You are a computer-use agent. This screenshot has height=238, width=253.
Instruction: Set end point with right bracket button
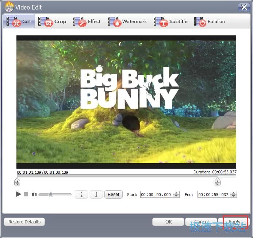(96, 194)
